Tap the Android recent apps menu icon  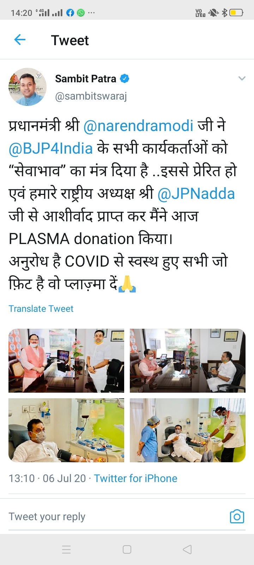click(x=66, y=549)
